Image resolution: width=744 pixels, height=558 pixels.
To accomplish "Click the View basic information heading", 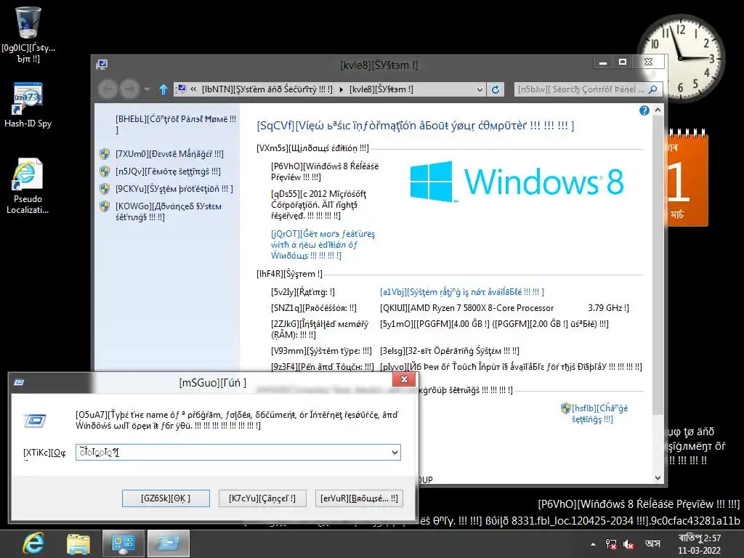I will coord(415,125).
